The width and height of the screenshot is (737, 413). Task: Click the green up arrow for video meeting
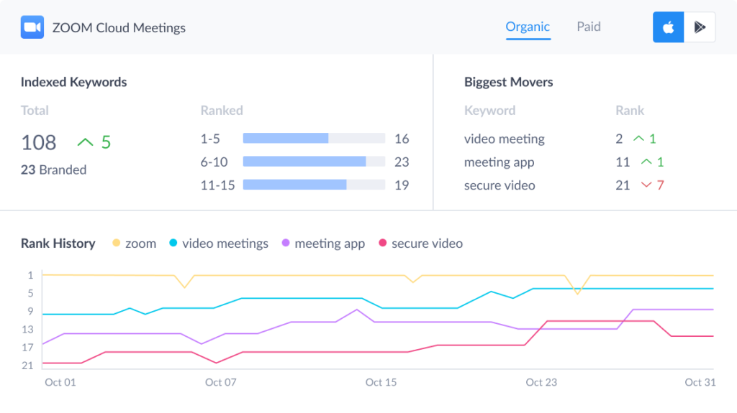[638, 139]
